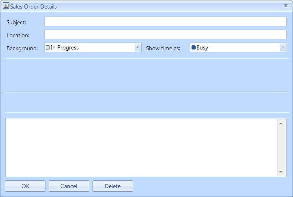Click the Busy text in combo box
This screenshot has height=197, width=293.
coord(203,47)
